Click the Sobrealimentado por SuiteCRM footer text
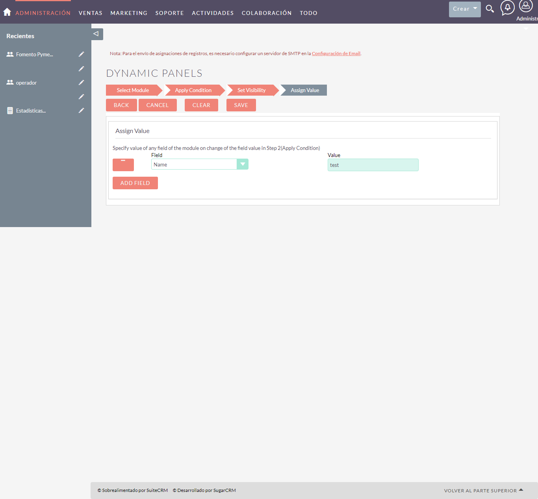538x499 pixels. [x=133, y=490]
